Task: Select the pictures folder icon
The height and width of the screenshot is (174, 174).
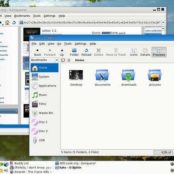Action: pyautogui.click(x=155, y=75)
